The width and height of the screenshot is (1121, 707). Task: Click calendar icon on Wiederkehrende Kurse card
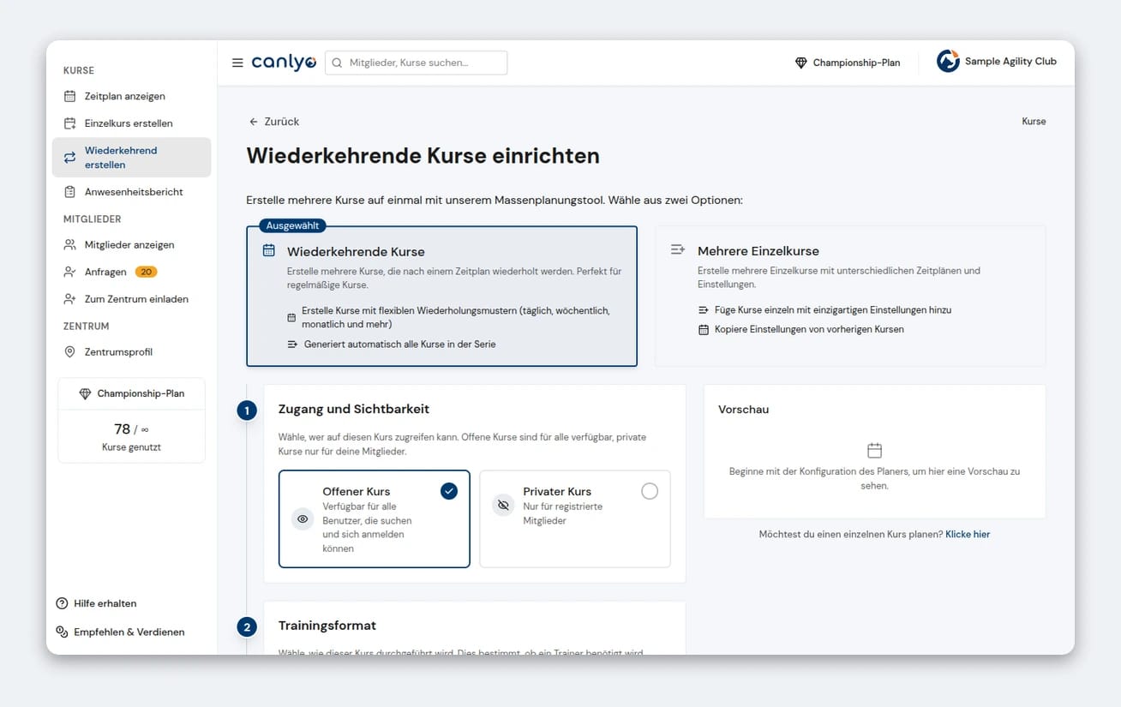[269, 250]
